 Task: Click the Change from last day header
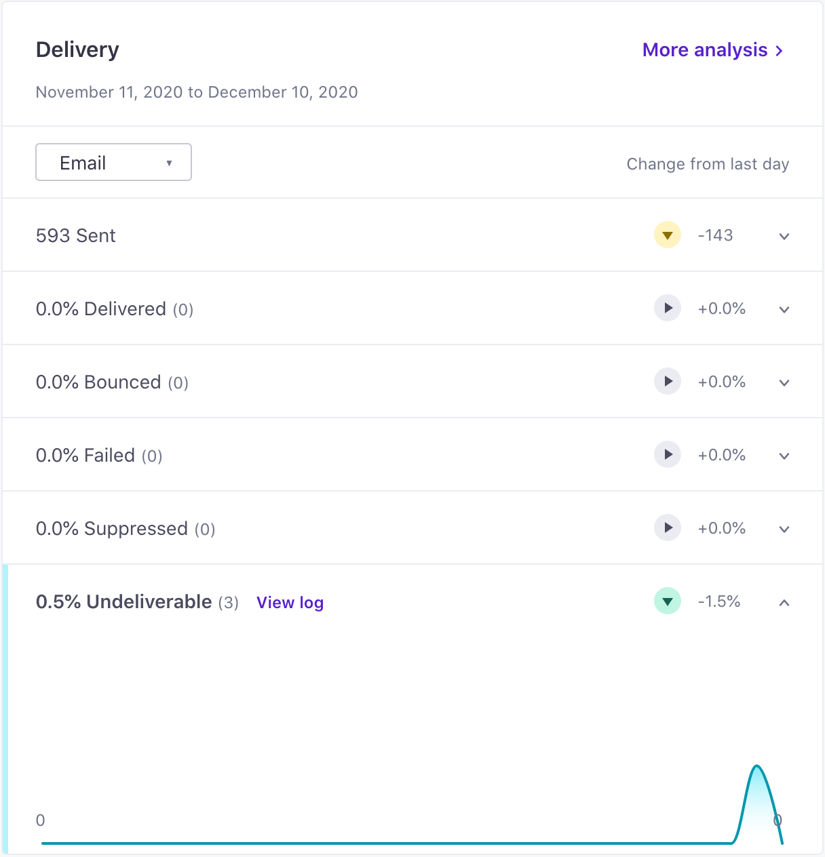tap(708, 164)
